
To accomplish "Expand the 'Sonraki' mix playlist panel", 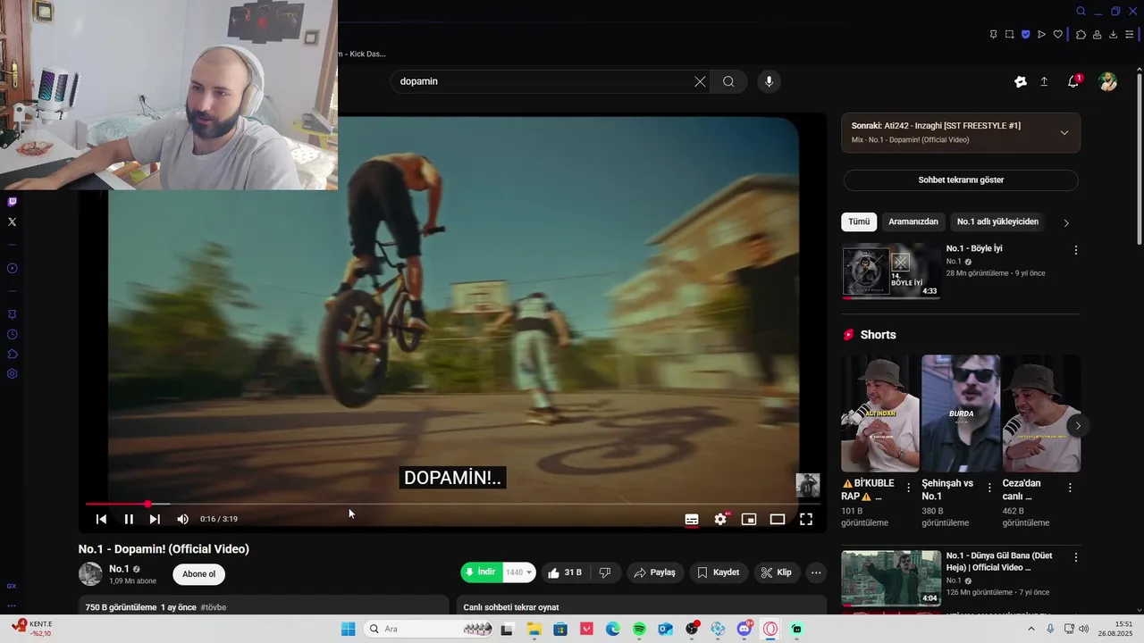I will click(x=1064, y=133).
